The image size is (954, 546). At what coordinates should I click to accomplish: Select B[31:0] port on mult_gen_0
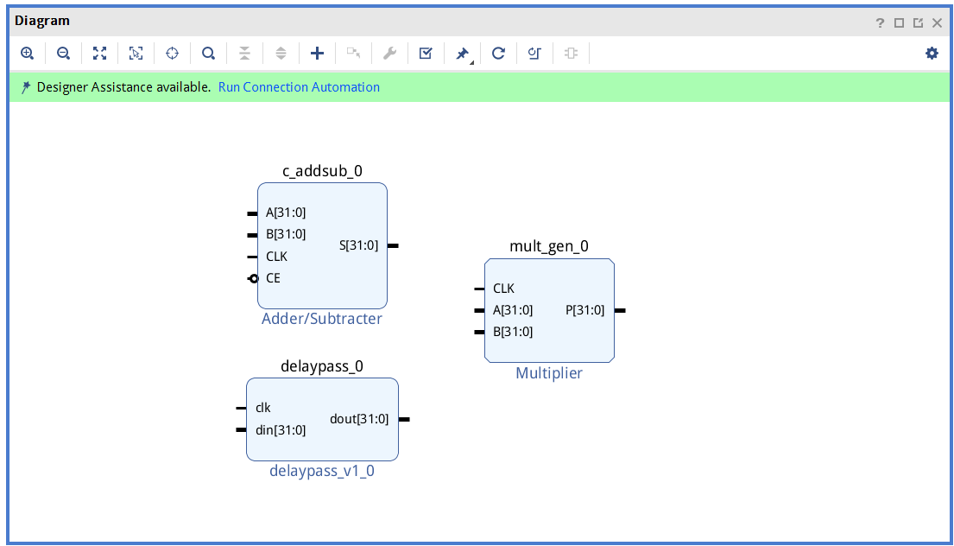[x=512, y=332]
